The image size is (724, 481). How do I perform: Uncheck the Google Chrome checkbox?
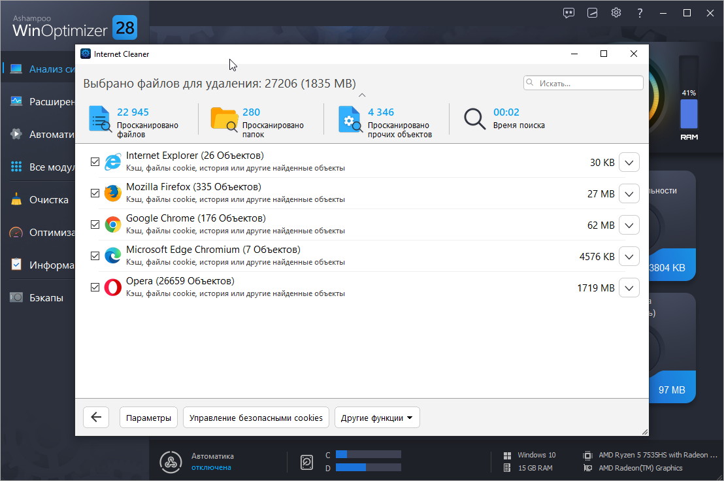pos(95,225)
